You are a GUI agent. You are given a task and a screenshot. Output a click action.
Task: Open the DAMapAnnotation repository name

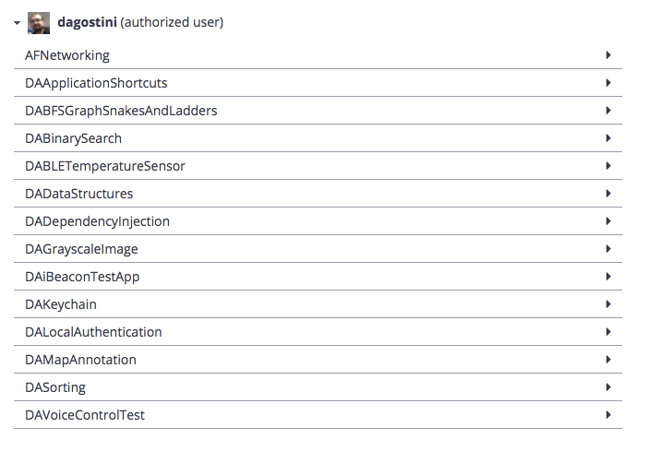coord(80,360)
